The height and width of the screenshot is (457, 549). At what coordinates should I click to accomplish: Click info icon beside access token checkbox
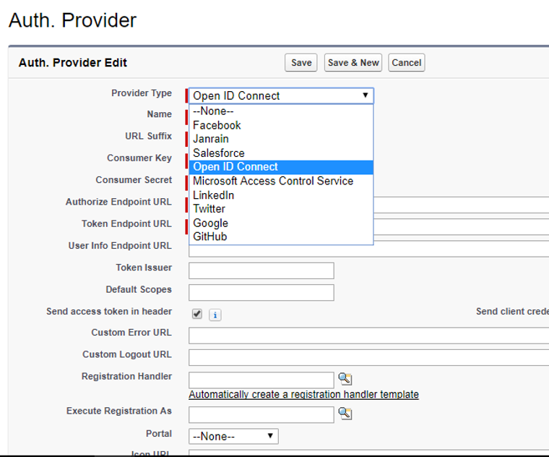[x=215, y=315]
